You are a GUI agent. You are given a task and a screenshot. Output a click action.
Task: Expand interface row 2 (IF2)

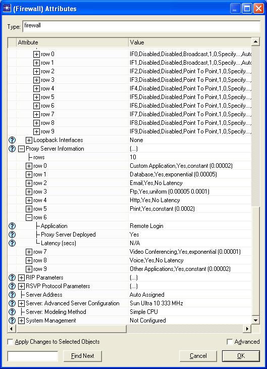(36, 72)
